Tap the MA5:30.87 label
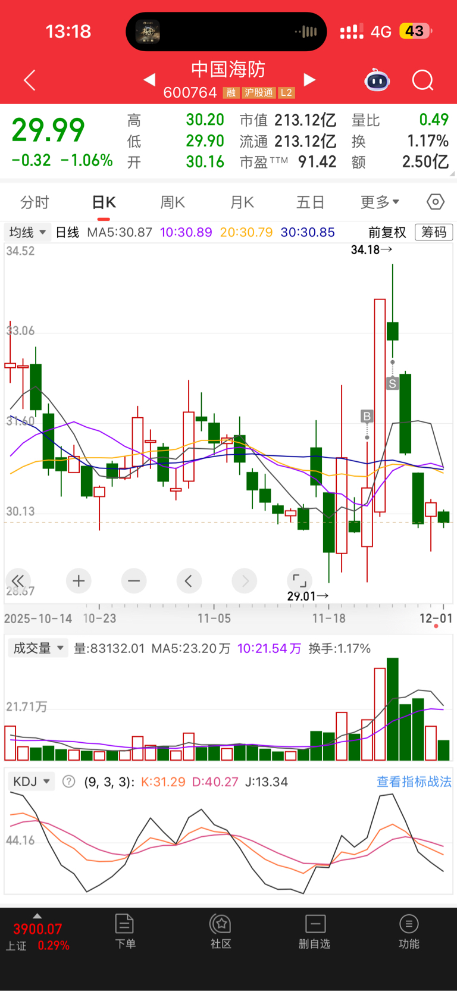The width and height of the screenshot is (457, 991). (120, 232)
